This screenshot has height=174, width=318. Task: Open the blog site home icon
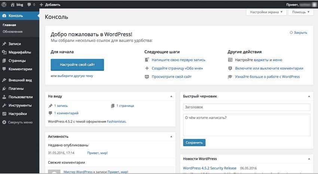(13, 4)
